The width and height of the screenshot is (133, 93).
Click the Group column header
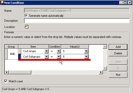coord(11,47)
